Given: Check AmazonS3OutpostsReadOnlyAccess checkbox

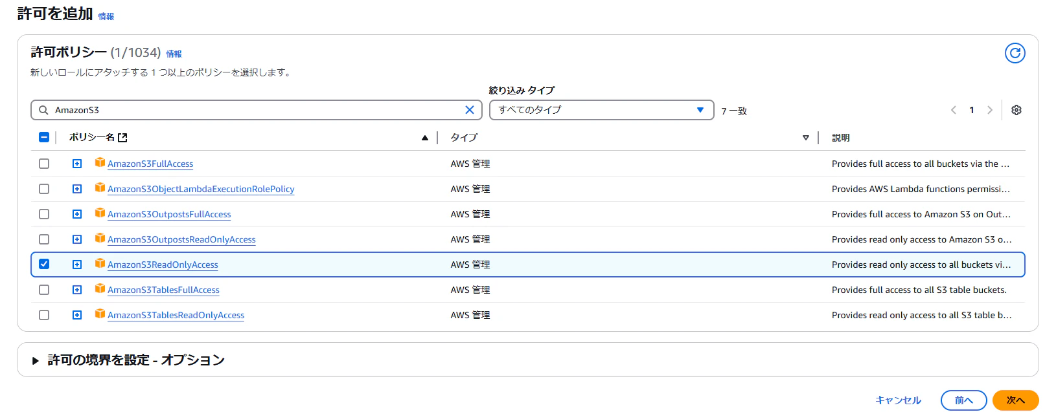Looking at the screenshot, I should (x=44, y=239).
